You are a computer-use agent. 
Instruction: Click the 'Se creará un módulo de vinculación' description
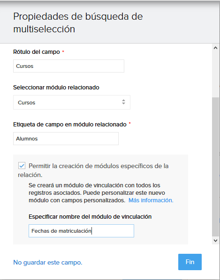(x=101, y=193)
